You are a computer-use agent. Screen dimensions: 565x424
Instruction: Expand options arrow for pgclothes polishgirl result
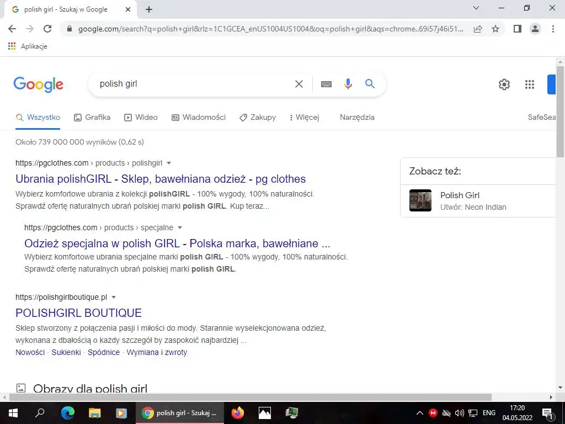(x=169, y=163)
